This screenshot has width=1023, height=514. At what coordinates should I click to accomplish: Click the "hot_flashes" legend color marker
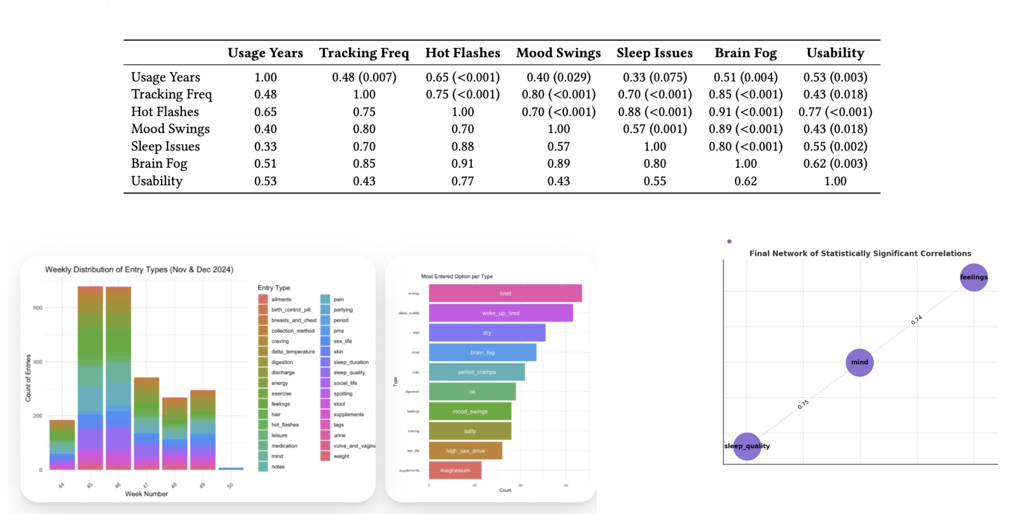pos(263,424)
